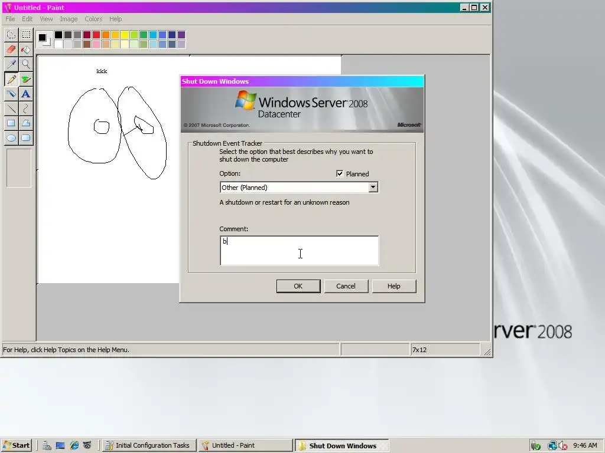The width and height of the screenshot is (605, 453).
Task: Select the Free-Form Select tool in Paint
Action: pyautogui.click(x=11, y=35)
